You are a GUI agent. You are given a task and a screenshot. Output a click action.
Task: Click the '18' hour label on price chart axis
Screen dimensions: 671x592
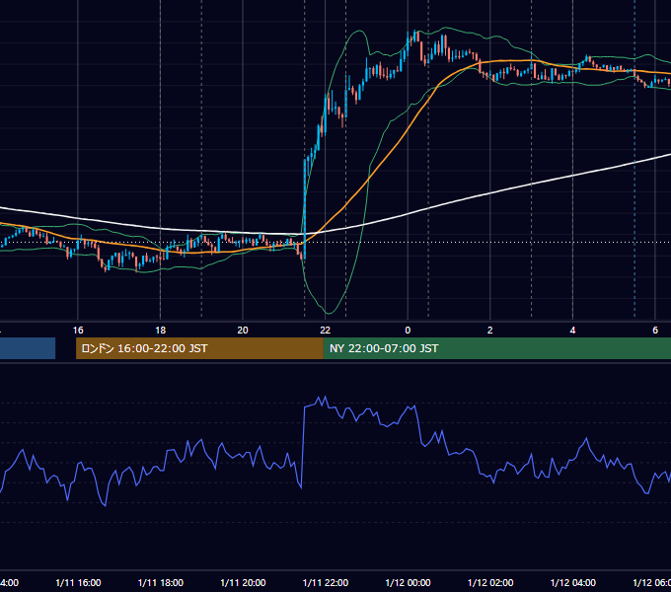pyautogui.click(x=161, y=330)
